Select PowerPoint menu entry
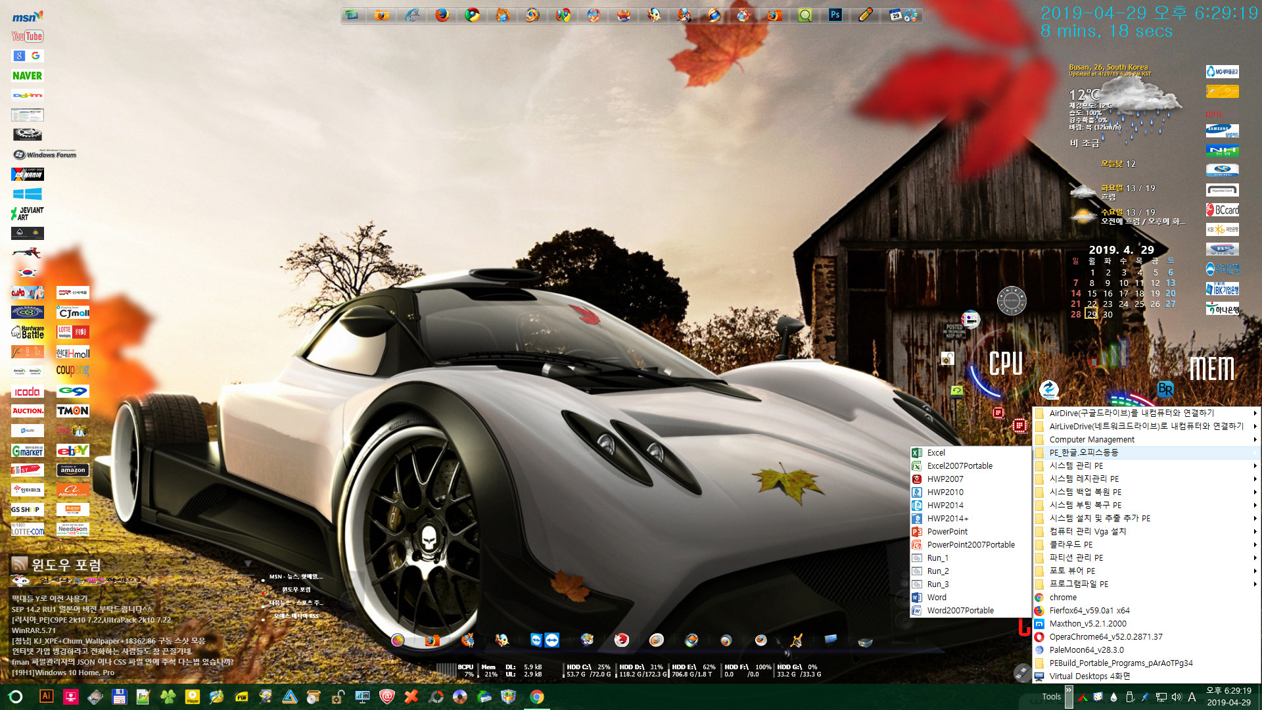 [970, 531]
